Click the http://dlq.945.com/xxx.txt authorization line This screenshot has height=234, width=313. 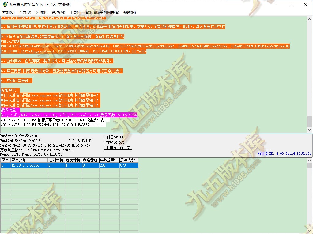[x=69, y=115]
